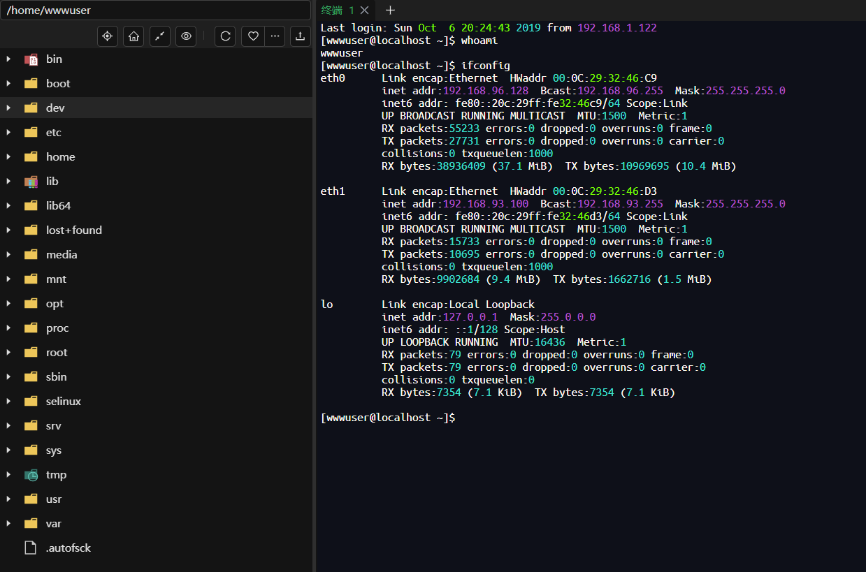The height and width of the screenshot is (572, 866).
Task: Click the locate current directory crosshair icon
Action: [x=107, y=36]
